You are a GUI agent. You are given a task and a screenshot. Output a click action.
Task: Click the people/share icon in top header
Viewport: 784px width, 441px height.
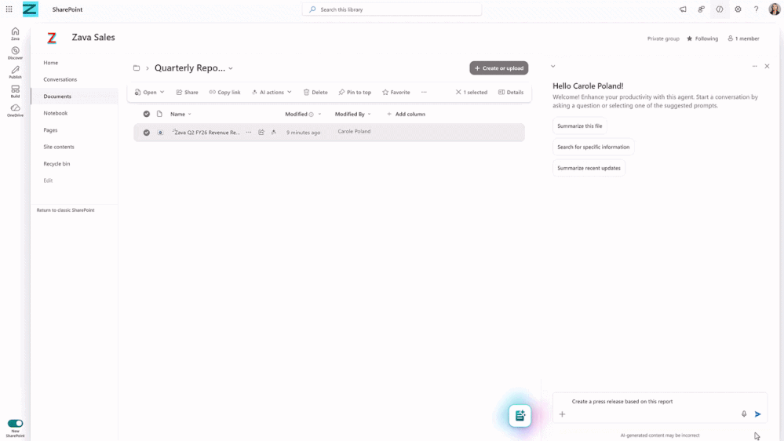[701, 9]
